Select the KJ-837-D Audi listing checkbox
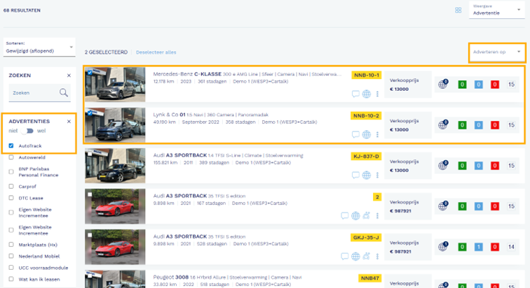Image resolution: width=530 pixels, height=288 pixels. 90,154
